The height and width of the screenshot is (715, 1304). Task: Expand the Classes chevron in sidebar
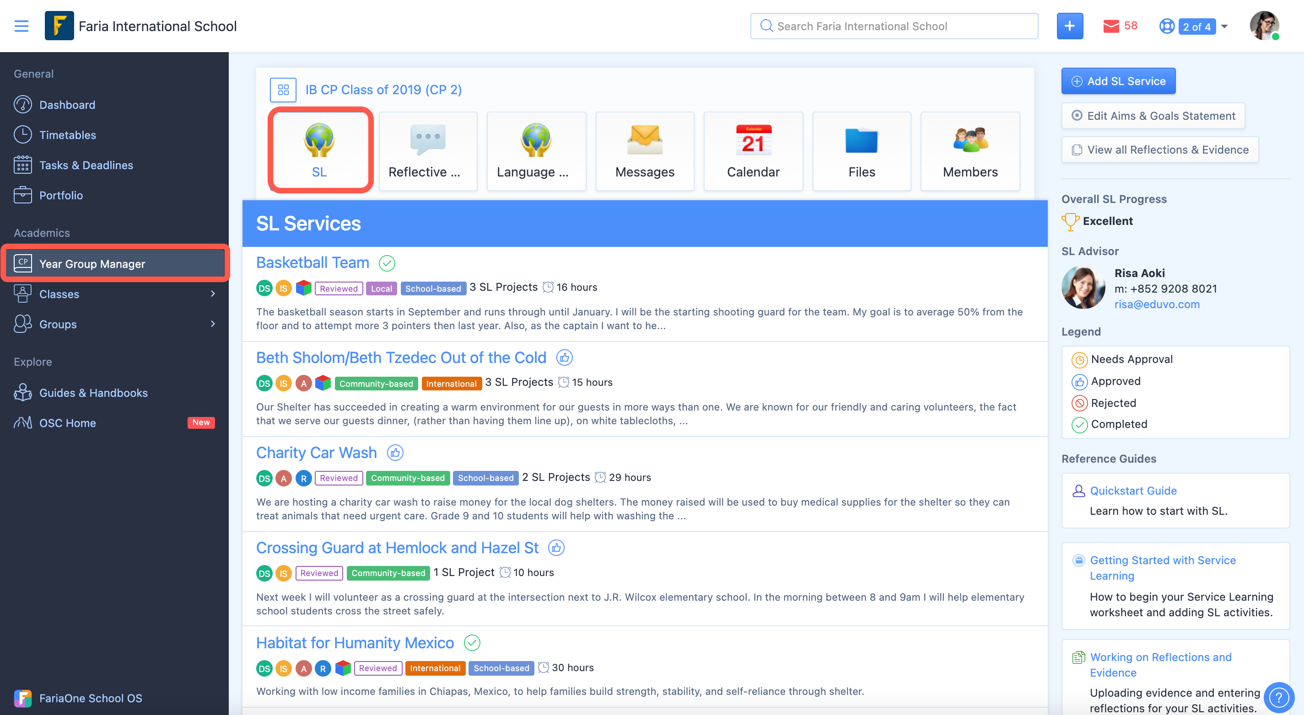click(x=213, y=294)
